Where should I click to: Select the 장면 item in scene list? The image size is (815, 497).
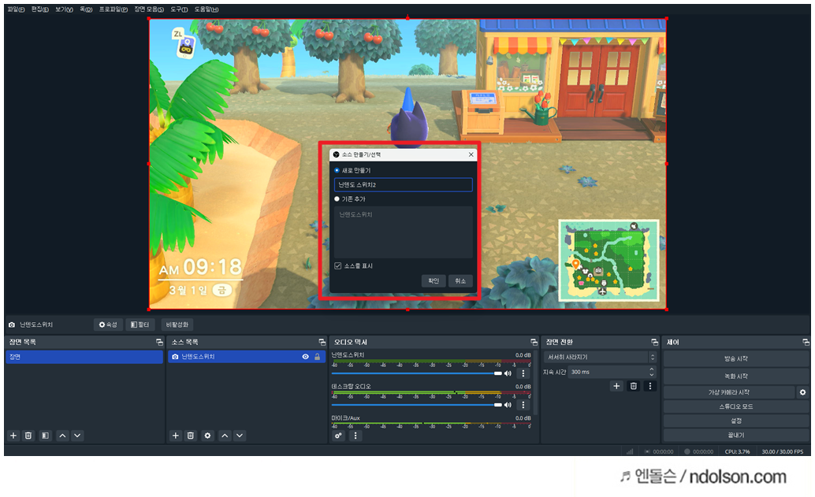tap(84, 357)
